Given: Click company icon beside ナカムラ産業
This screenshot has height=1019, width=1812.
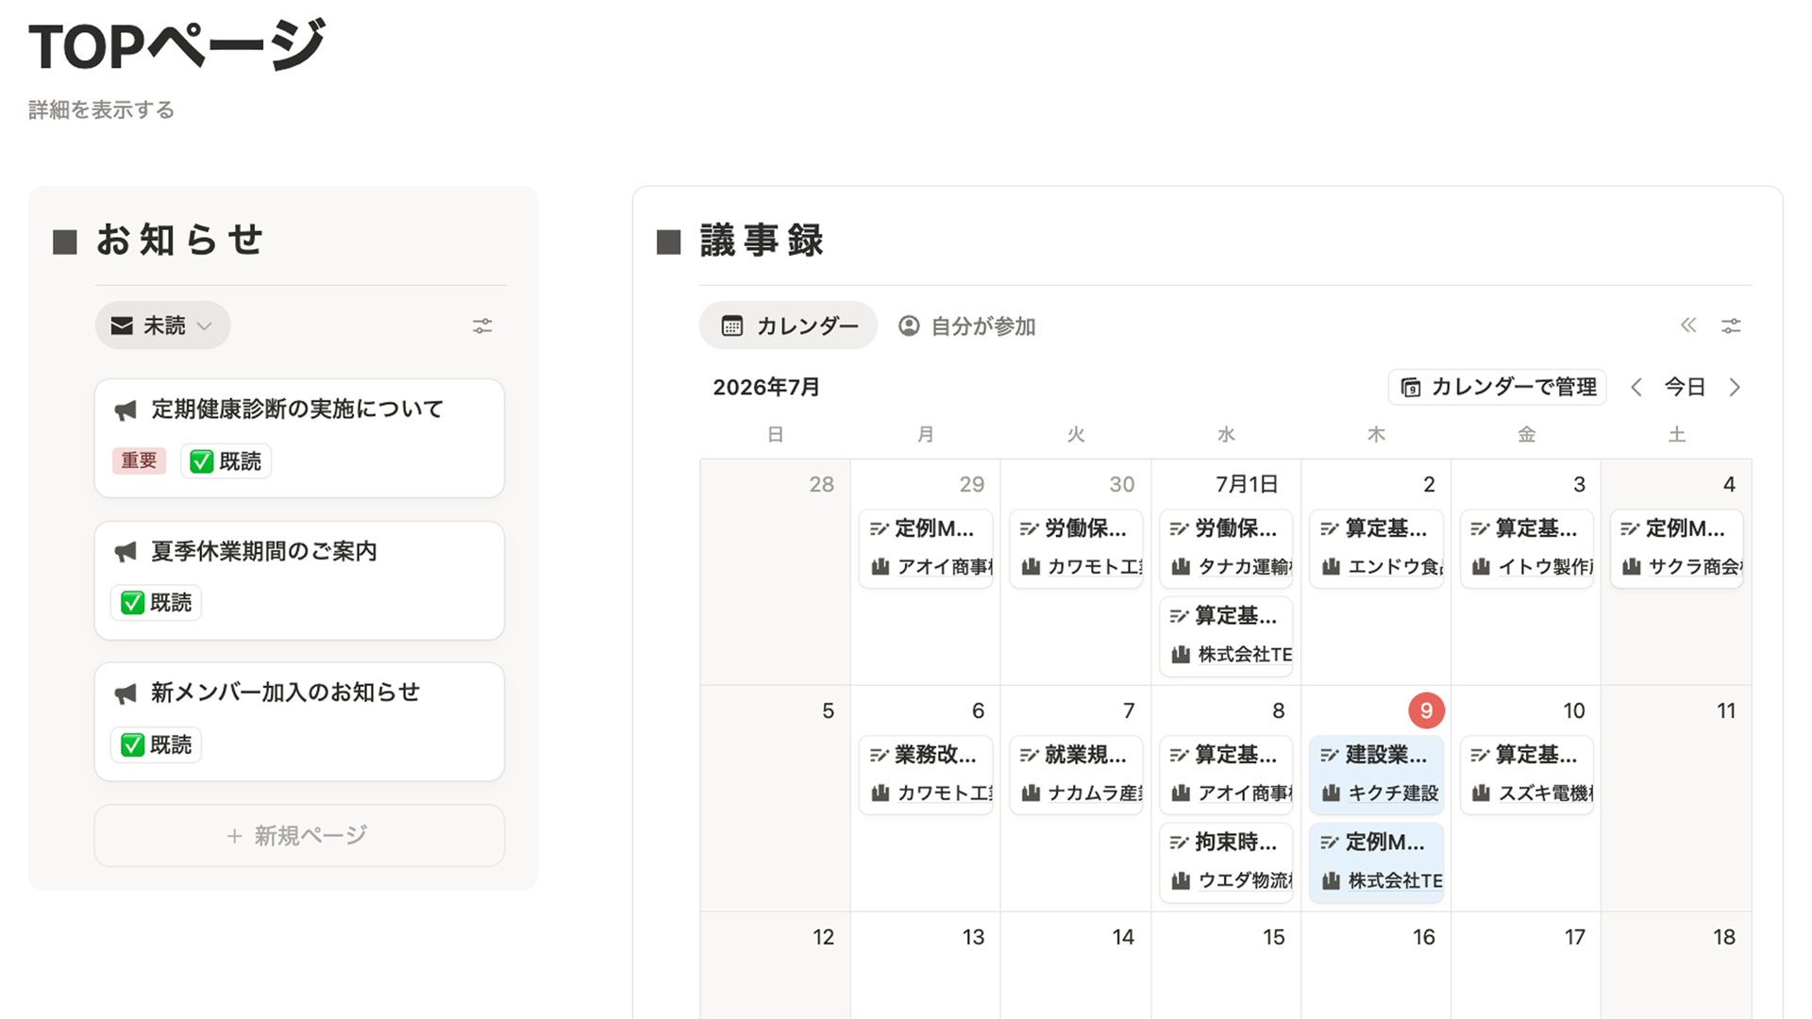Looking at the screenshot, I should tap(1031, 793).
